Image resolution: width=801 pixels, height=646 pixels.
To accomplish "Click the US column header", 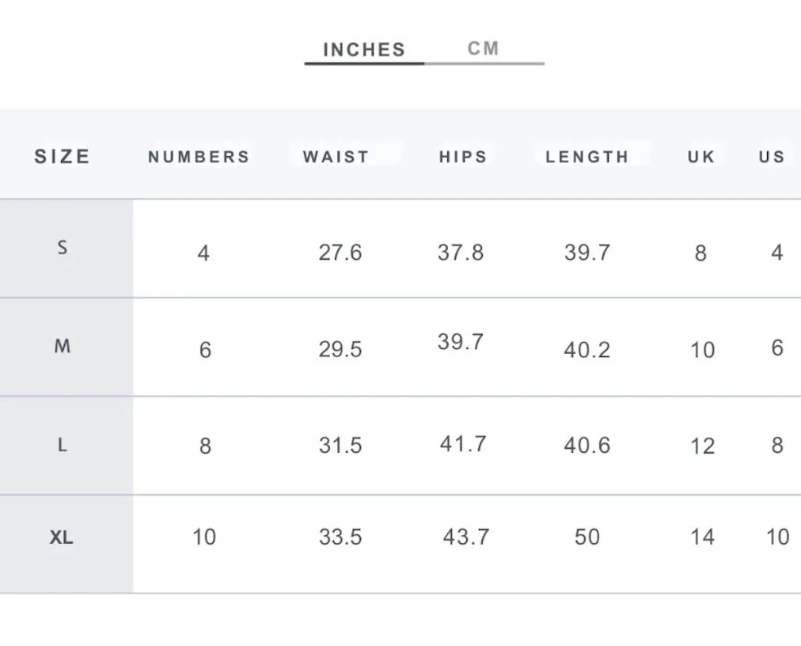I will point(772,157).
